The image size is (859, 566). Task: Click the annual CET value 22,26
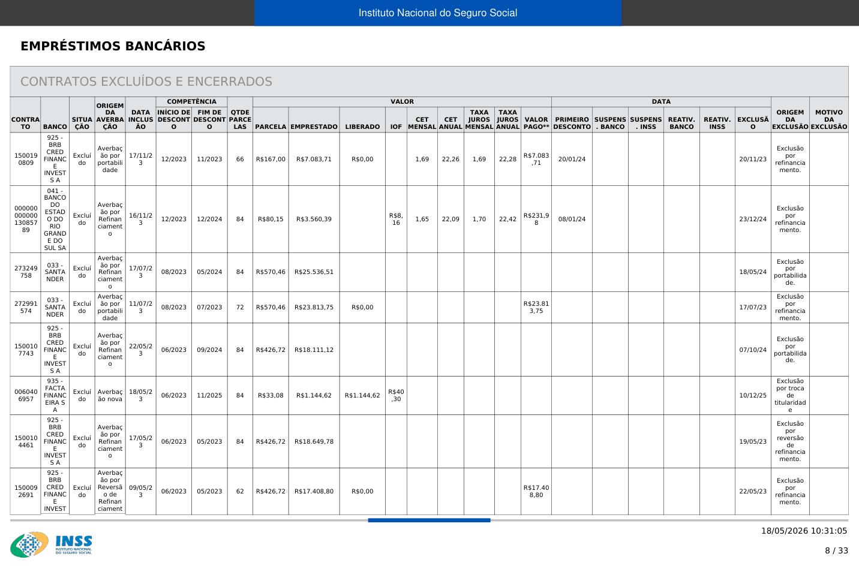[450, 159]
